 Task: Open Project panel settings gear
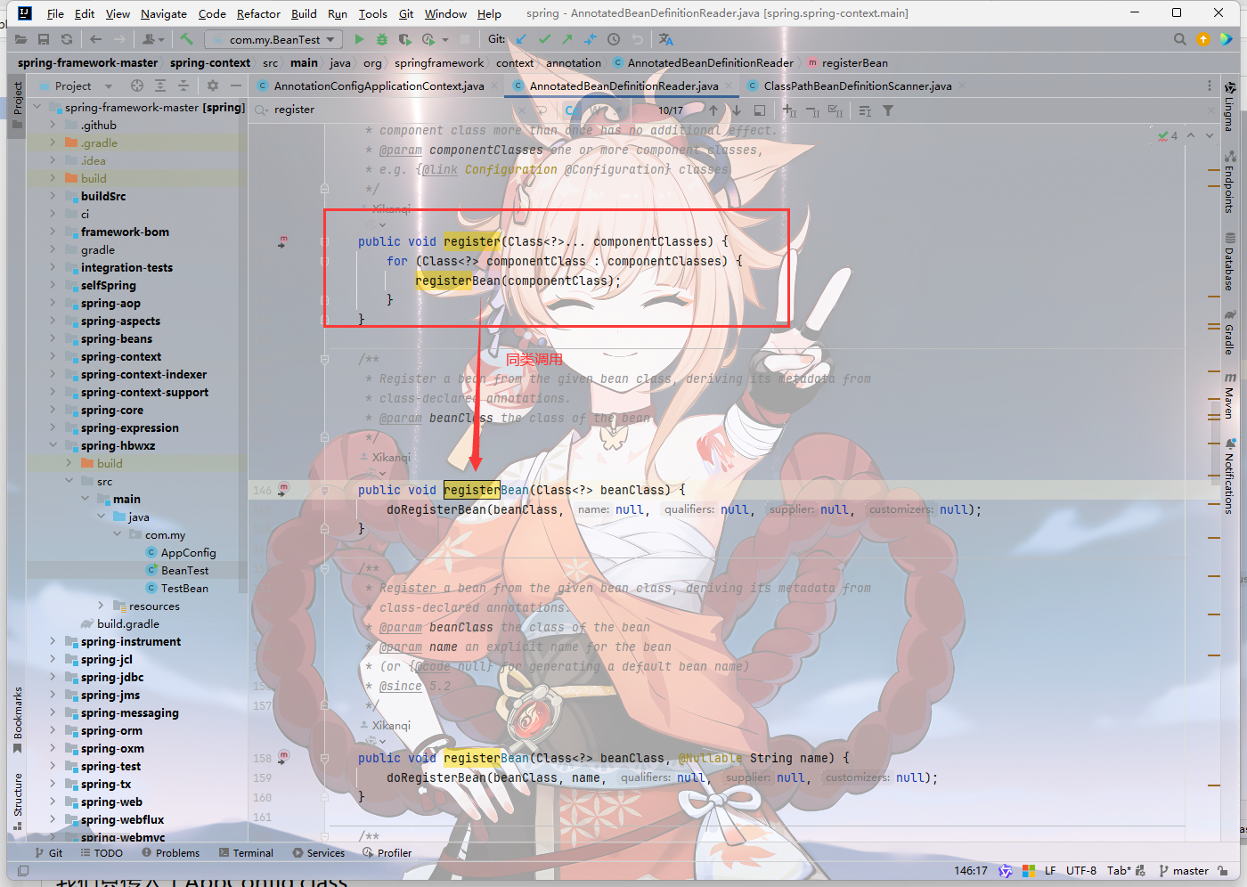pos(213,85)
